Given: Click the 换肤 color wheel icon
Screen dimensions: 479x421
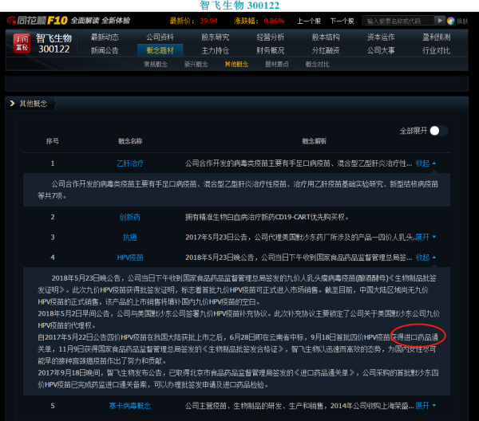Looking at the screenshot, I should pos(450,21).
